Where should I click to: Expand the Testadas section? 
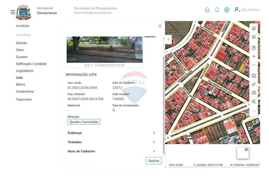[111, 142]
